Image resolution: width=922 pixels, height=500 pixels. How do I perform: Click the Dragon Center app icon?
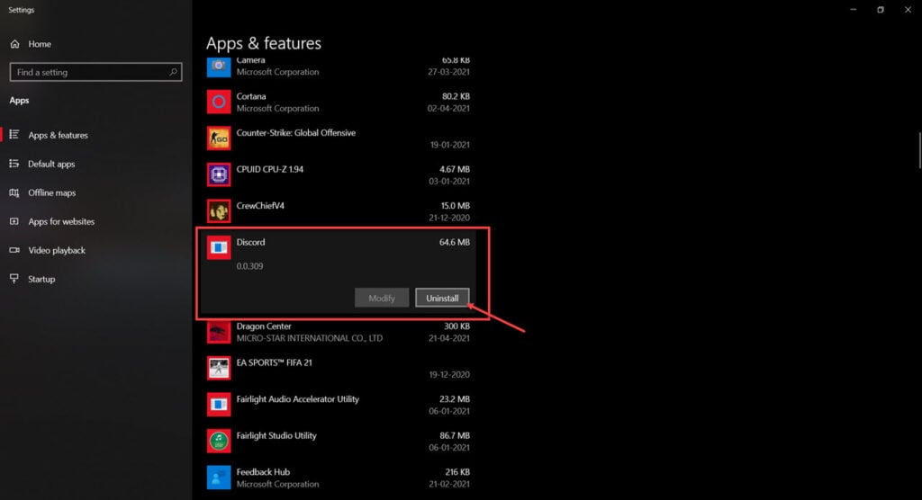click(219, 332)
